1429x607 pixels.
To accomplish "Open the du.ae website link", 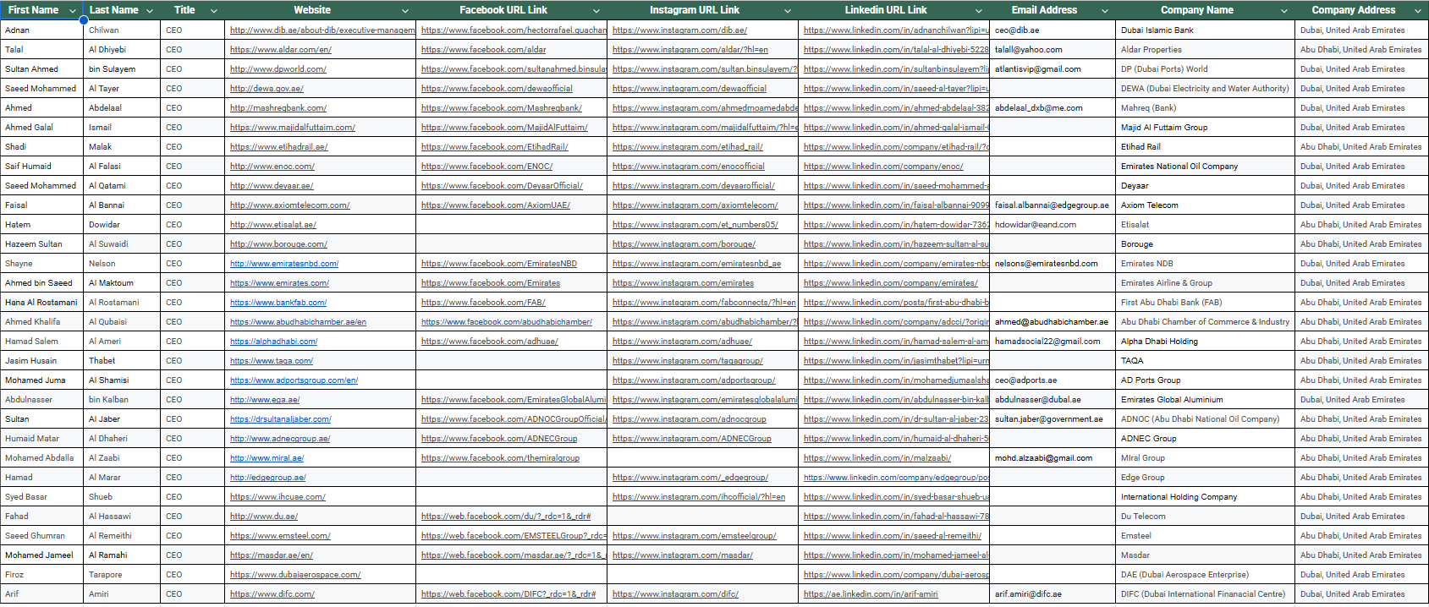I will pyautogui.click(x=264, y=517).
